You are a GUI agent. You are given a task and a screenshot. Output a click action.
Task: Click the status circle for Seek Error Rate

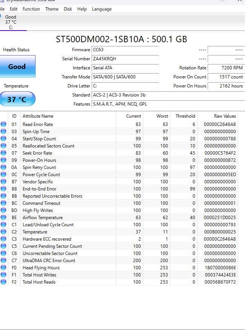3,153
